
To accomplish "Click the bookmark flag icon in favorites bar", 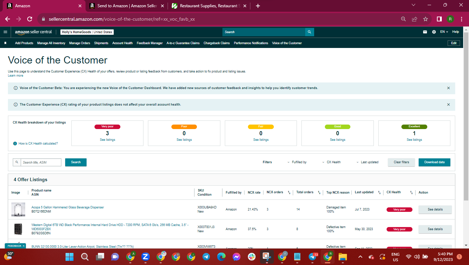I will pyautogui.click(x=5, y=43).
